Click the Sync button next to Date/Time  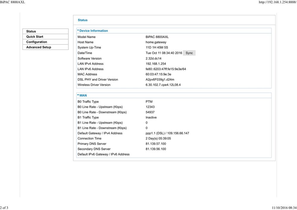pyautogui.click(x=189, y=53)
